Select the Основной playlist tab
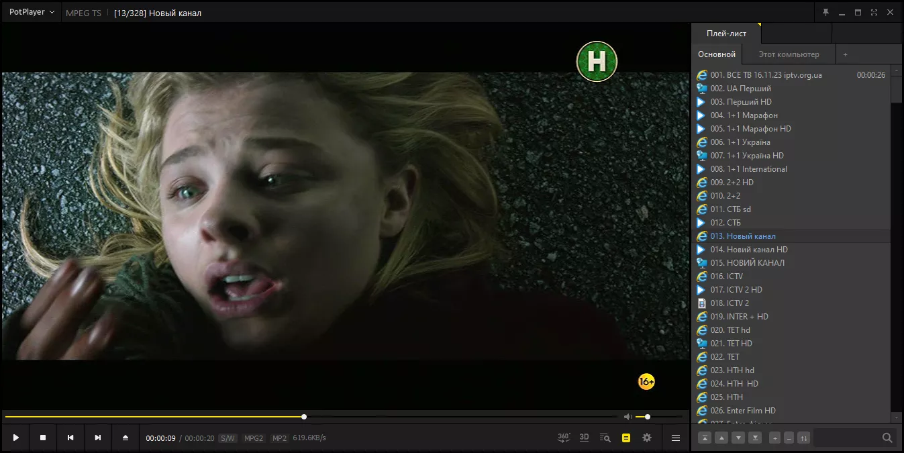This screenshot has height=453, width=904. coord(717,54)
